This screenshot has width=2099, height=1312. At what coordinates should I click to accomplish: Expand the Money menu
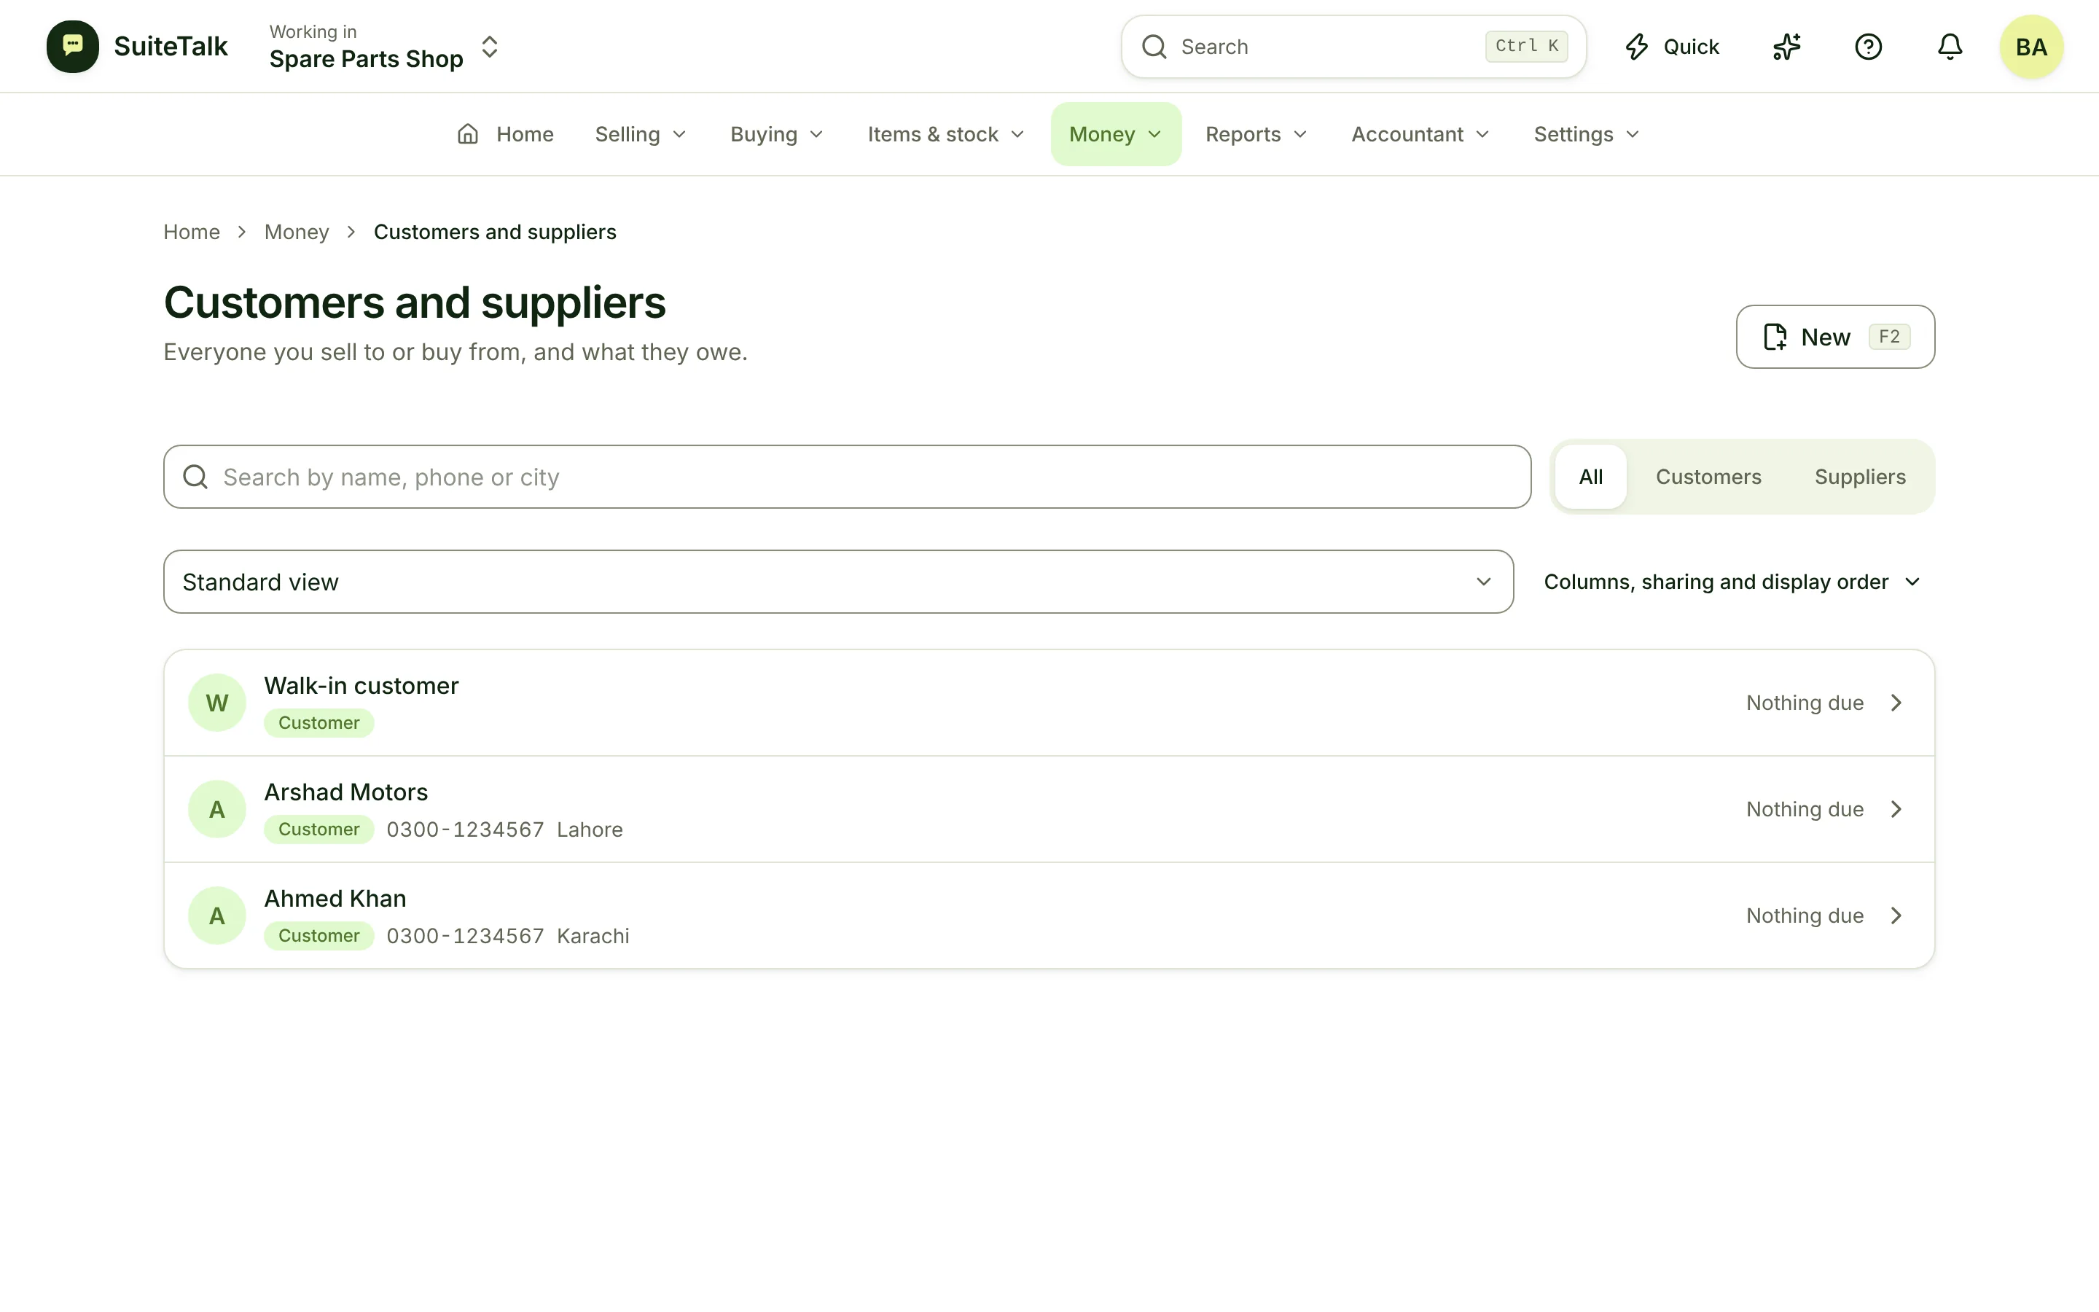coord(1115,135)
